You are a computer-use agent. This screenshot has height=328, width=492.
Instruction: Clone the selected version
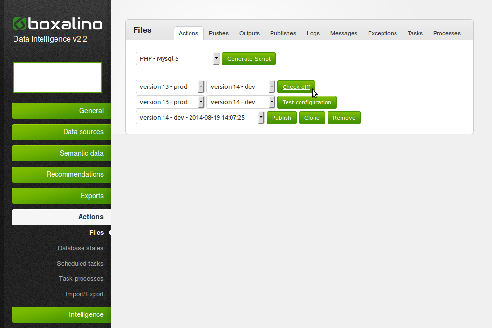pos(312,118)
